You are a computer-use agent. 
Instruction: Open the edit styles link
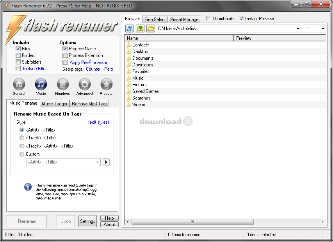[98, 122]
